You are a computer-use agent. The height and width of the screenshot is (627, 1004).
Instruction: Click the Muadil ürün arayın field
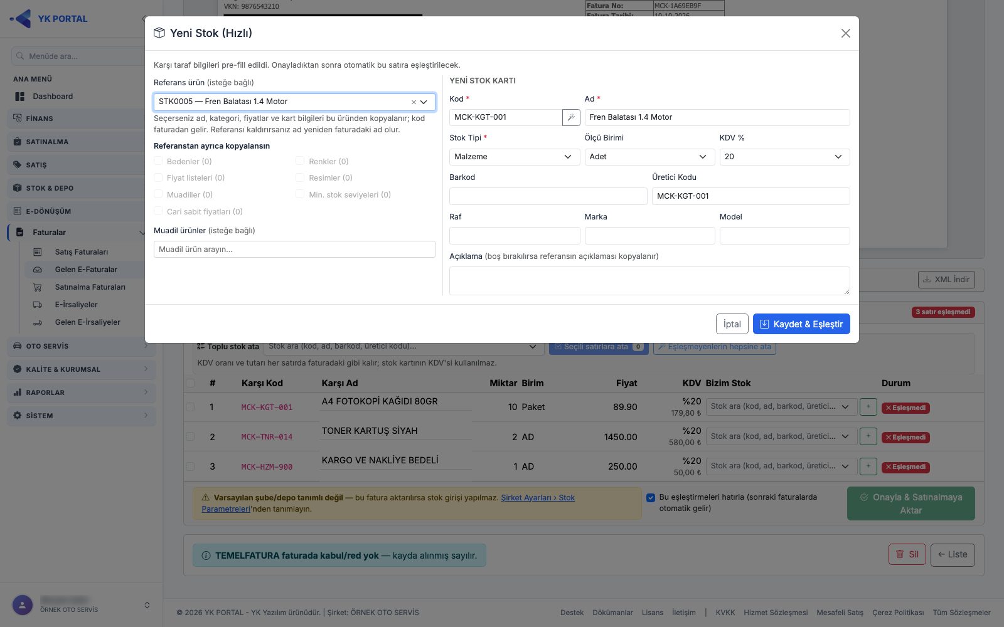[294, 250]
